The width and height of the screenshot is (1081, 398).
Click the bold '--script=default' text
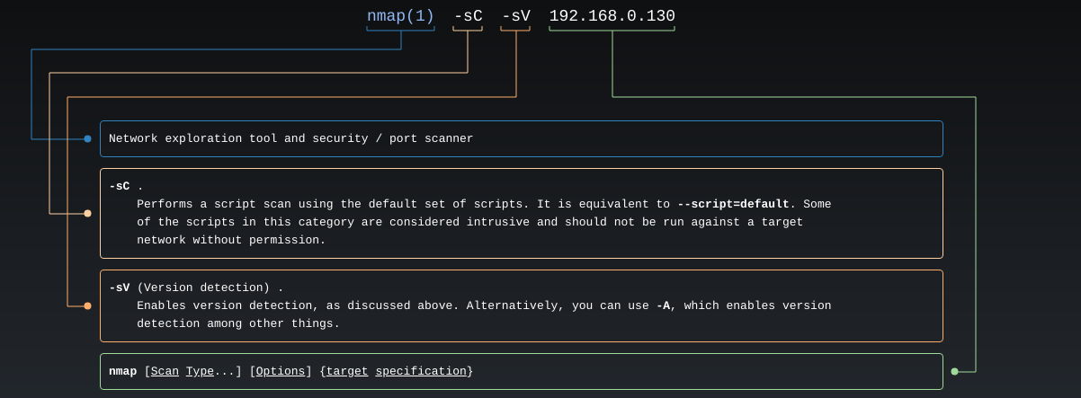pos(733,205)
